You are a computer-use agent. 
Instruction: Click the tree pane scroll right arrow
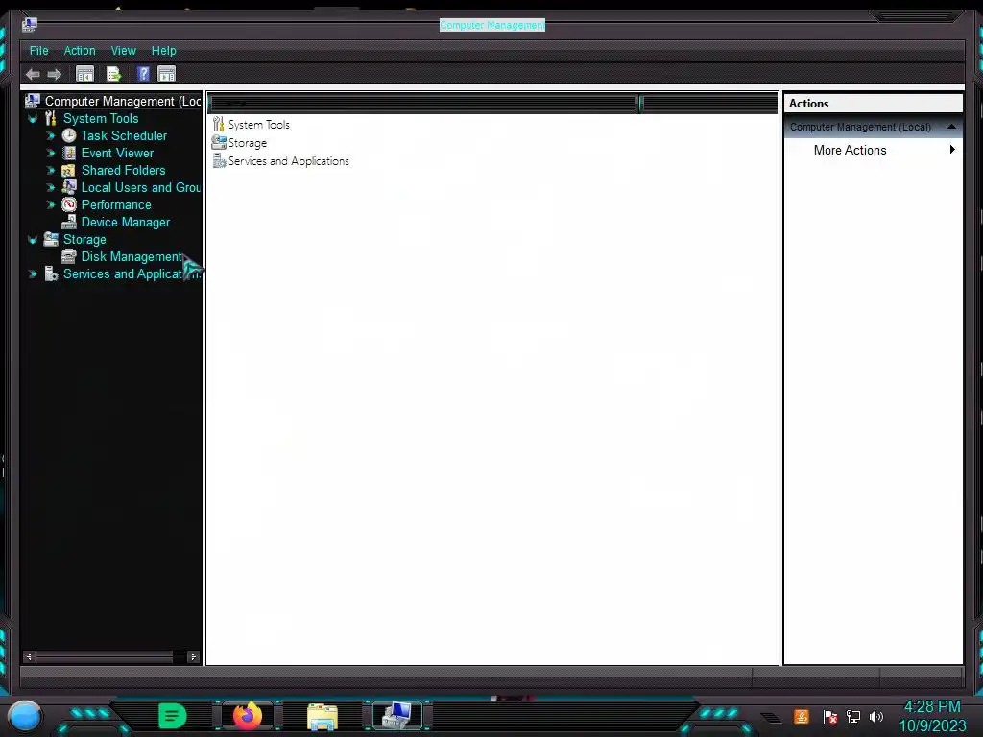[193, 656]
